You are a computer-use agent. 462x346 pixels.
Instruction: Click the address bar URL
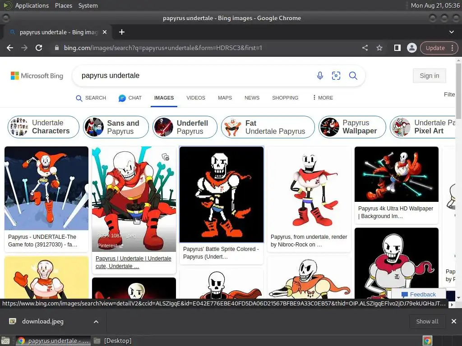(163, 48)
